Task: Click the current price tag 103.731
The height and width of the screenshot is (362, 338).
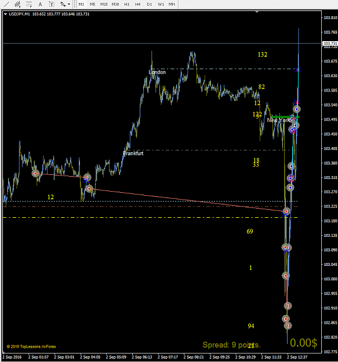Action: (x=330, y=43)
